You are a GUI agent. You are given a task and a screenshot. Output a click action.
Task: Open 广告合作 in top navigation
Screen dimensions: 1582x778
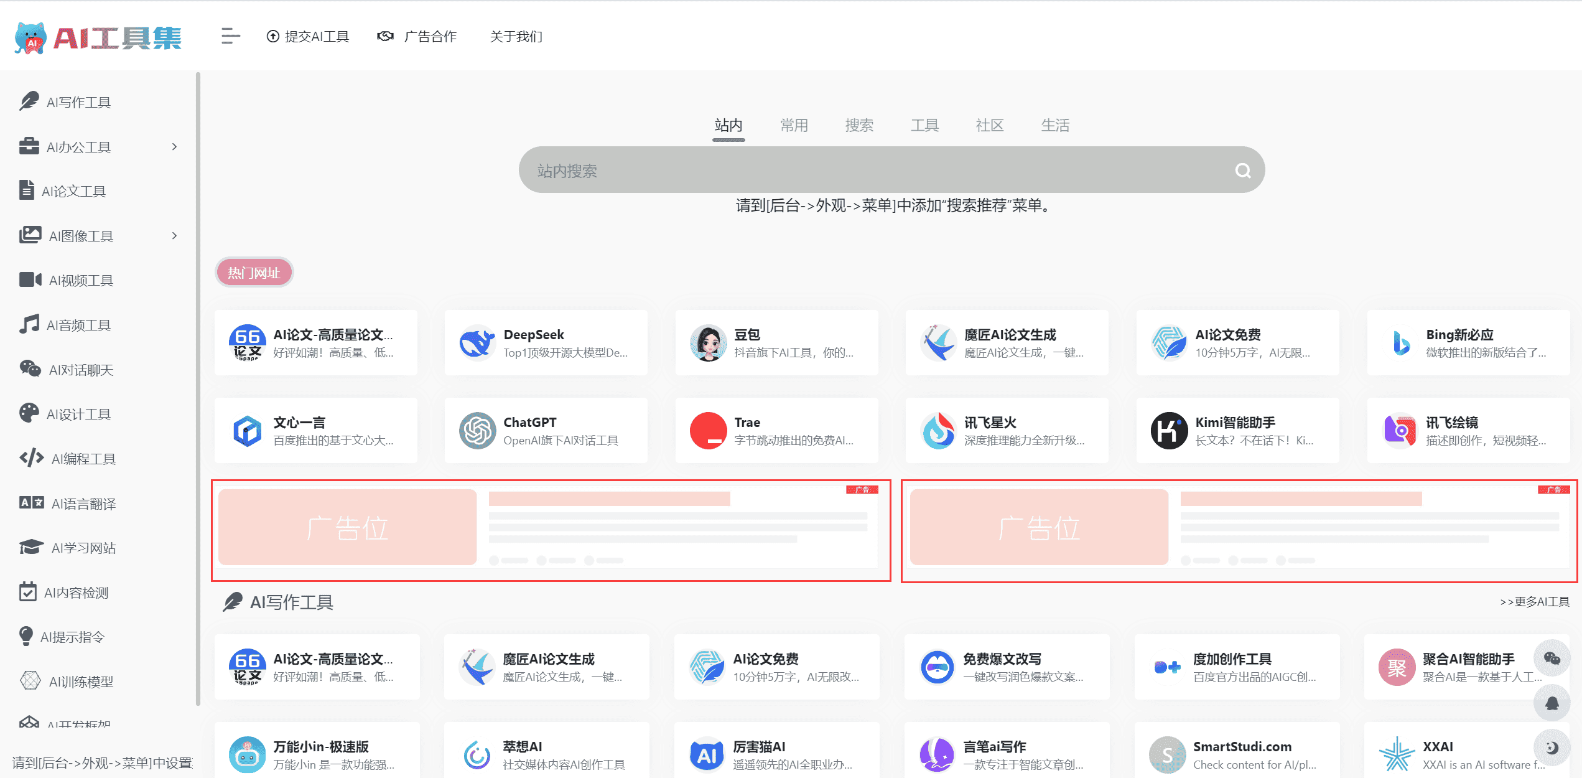click(417, 36)
